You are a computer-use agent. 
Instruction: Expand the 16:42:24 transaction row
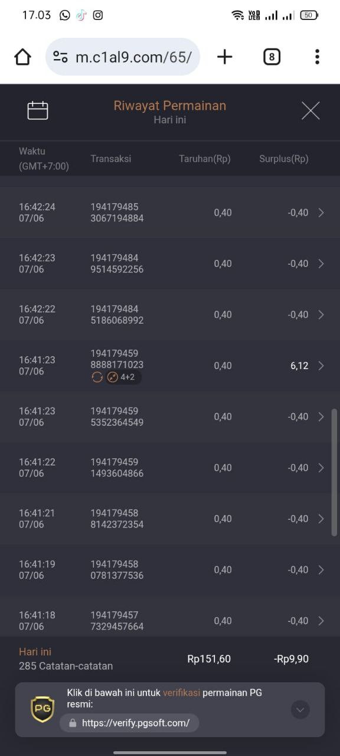[170, 213]
